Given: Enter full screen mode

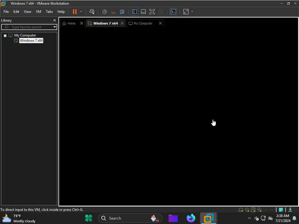Looking at the screenshot, I should click(152, 12).
